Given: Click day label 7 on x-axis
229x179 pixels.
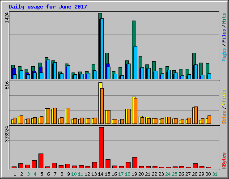Looking at the screenshot, I should pos(55,174).
